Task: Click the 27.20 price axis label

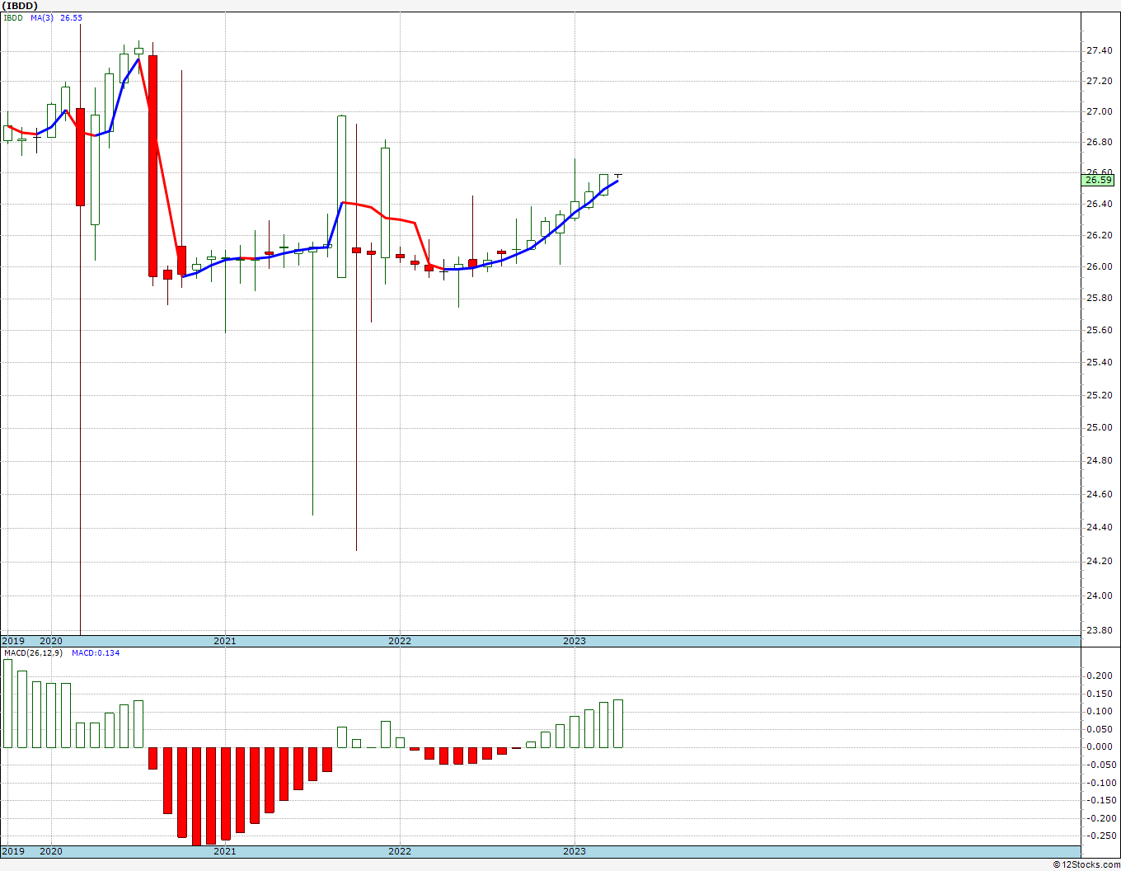Action: point(1099,81)
